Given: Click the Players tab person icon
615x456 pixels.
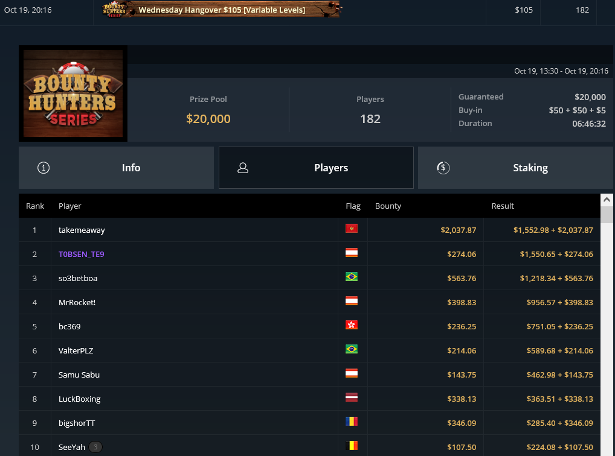Looking at the screenshot, I should click(243, 168).
